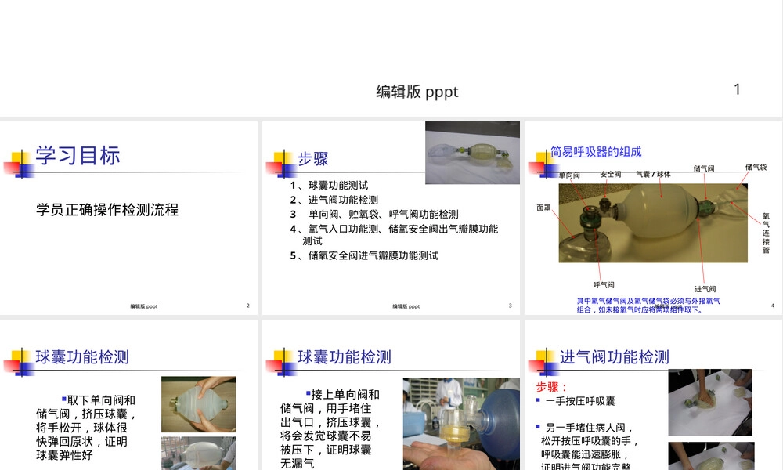The width and height of the screenshot is (783, 470).
Task: Select the first 球囊功能检测 slide with hand-squeeze photo
Action: pos(129,395)
